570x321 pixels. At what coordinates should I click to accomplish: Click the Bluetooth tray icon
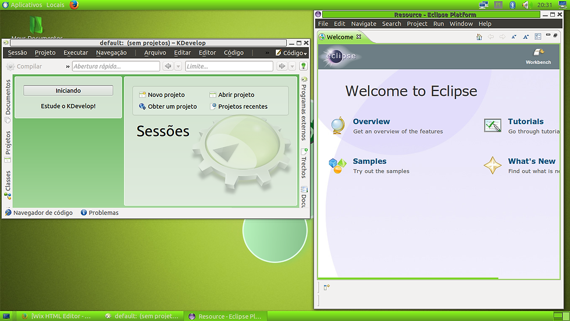(512, 5)
